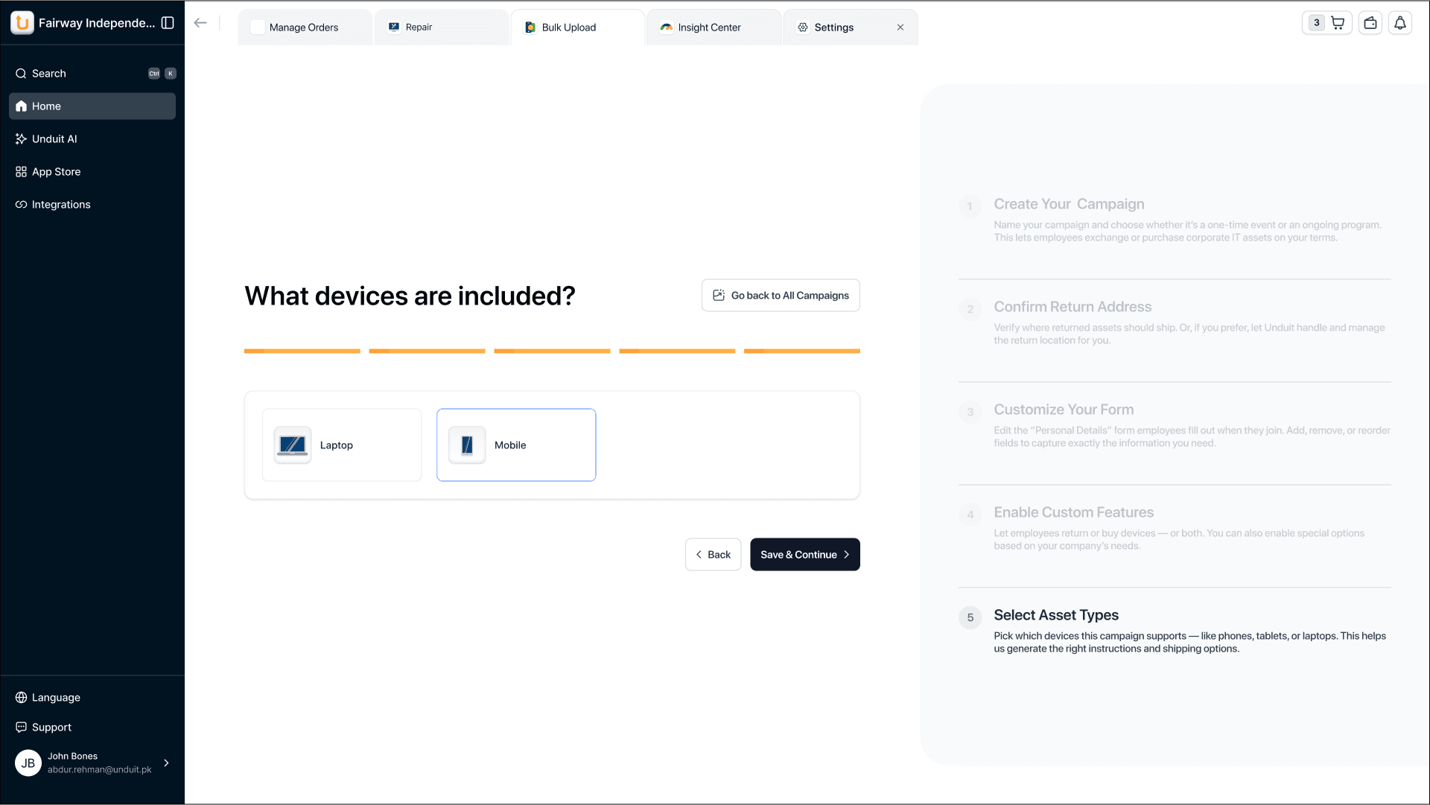Switch to the Manage Orders tab
1430x805 pixels.
pos(303,27)
